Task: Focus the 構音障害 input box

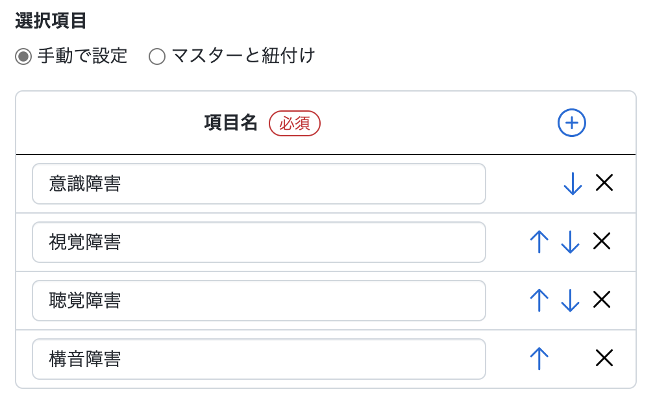Action: tap(258, 358)
